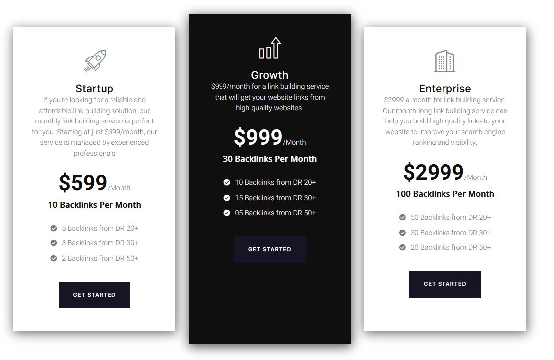
Task: Click the checkmark beside 5 Backlinks from DR 20+
Action: (53, 228)
